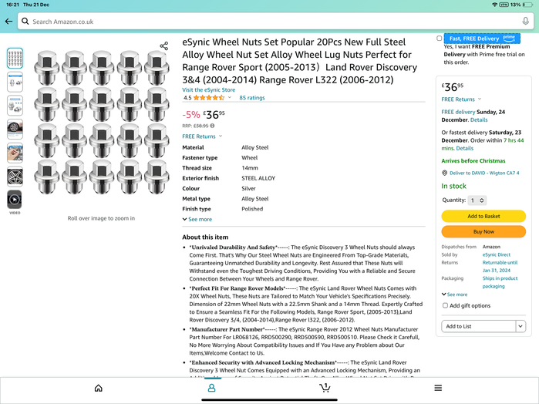
Task: Open the Home tab icon
Action: click(98, 388)
